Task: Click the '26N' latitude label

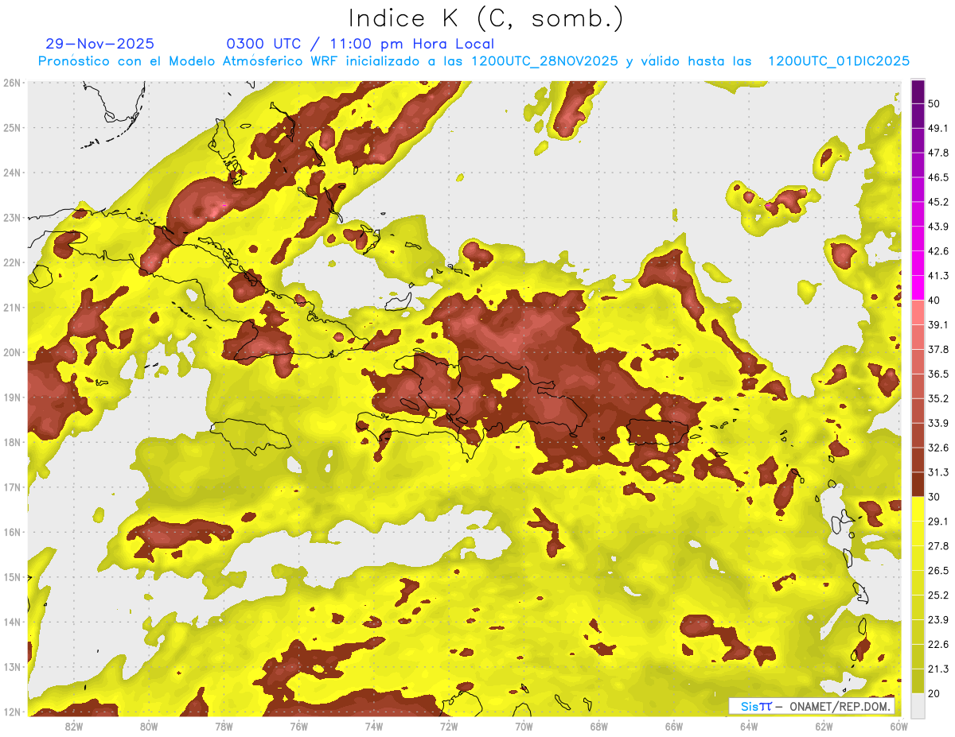Action: click(12, 83)
